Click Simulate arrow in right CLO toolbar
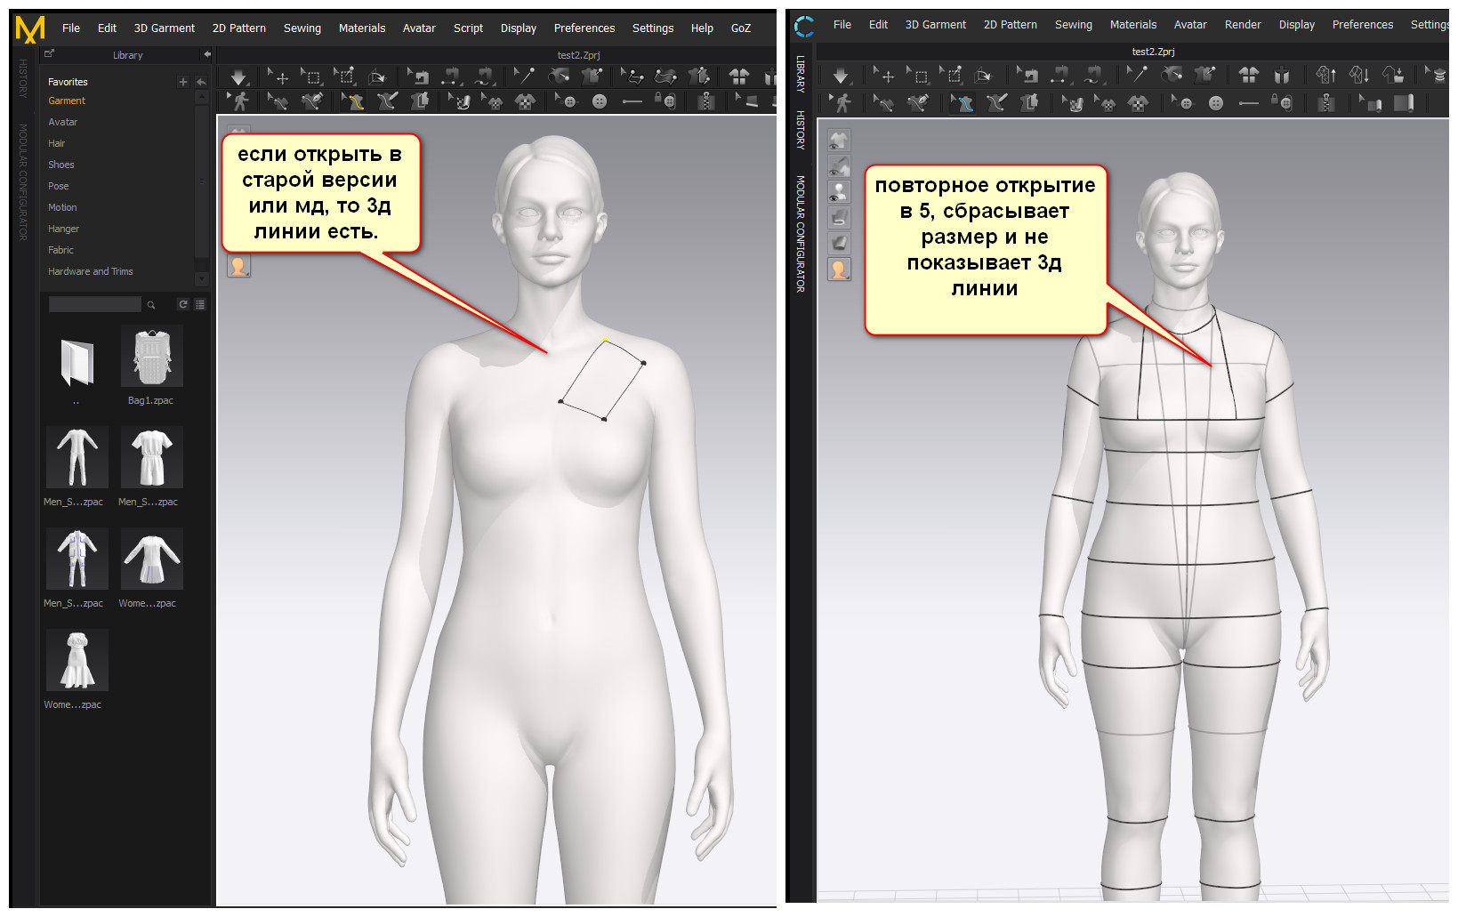 (x=841, y=75)
